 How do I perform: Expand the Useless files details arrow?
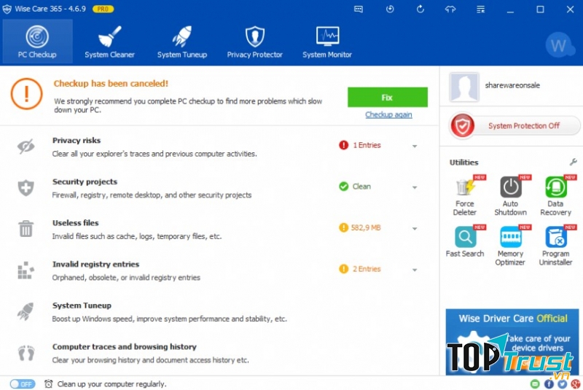pos(415,229)
